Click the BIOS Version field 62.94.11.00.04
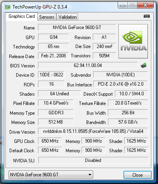 (88, 65)
